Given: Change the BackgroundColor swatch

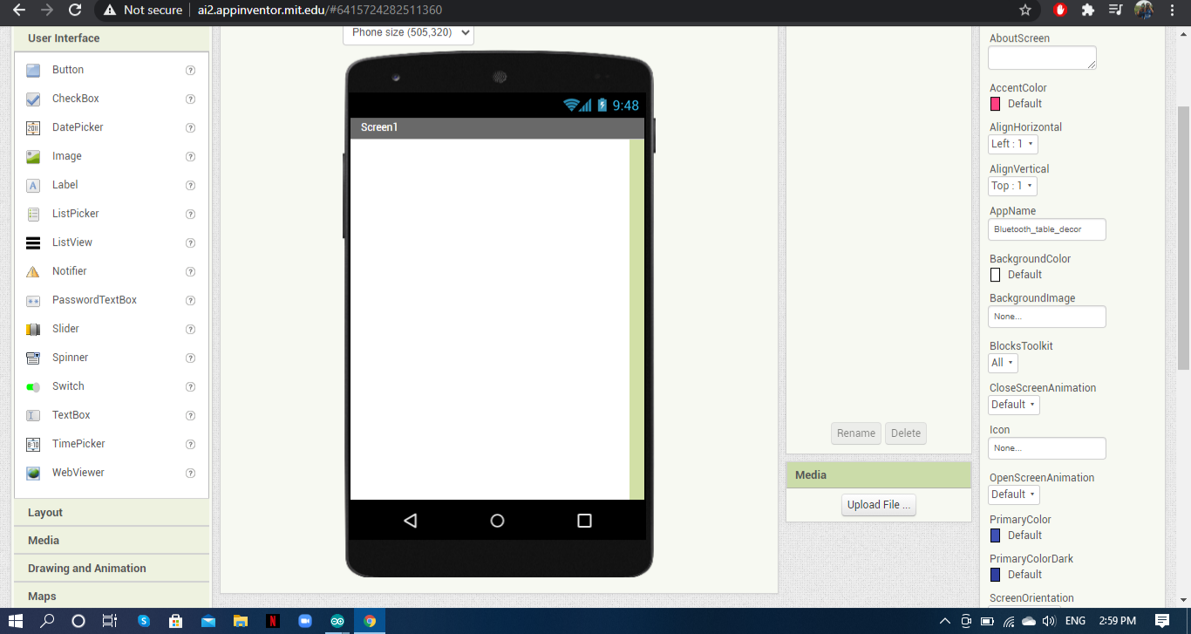Looking at the screenshot, I should click(996, 275).
